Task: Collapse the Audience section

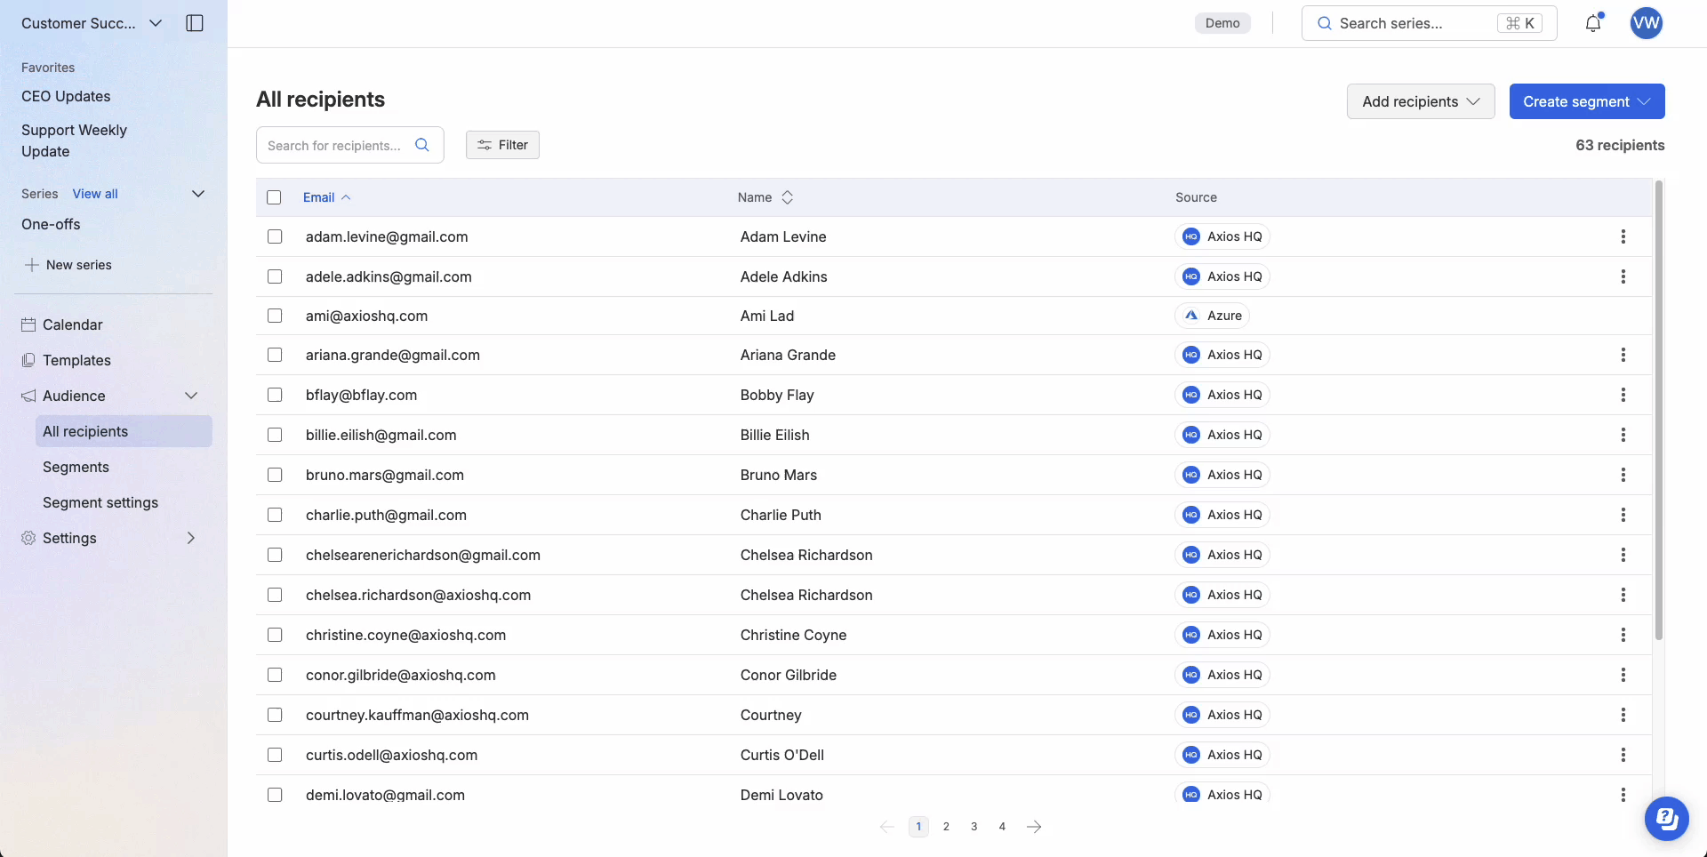Action: pyautogui.click(x=191, y=396)
